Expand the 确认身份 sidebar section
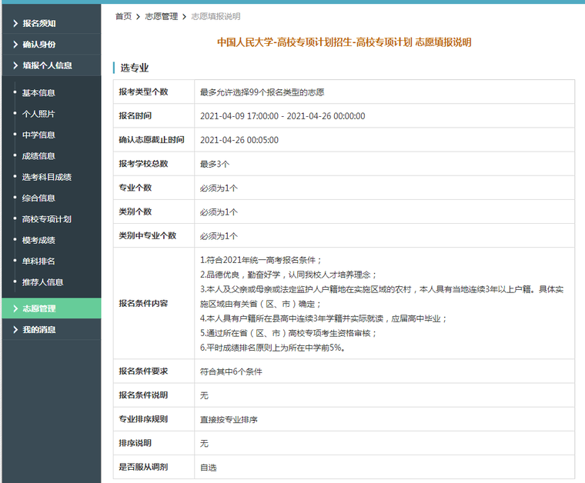The width and height of the screenshot is (585, 483). (51, 45)
